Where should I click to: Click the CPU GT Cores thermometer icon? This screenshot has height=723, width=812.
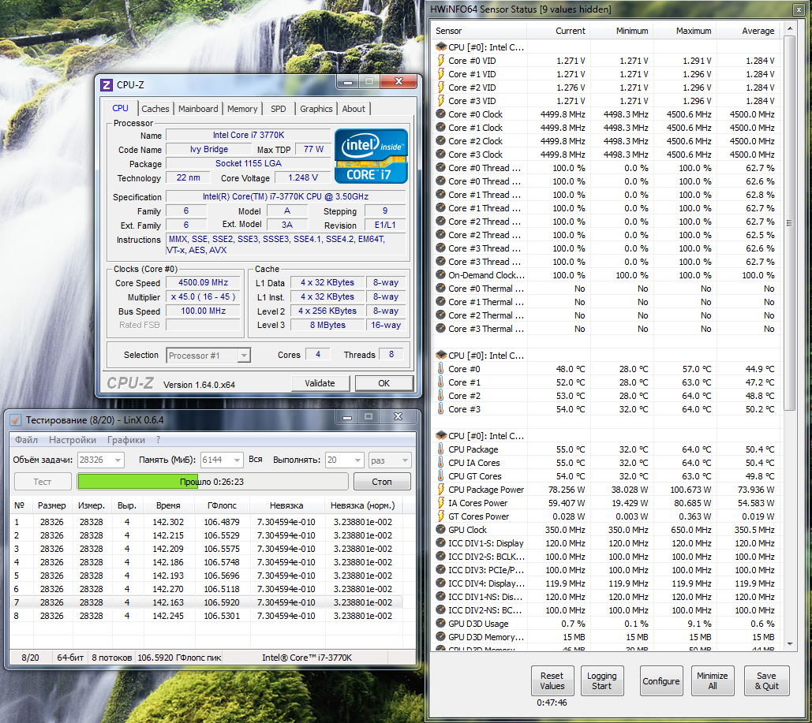coord(440,475)
